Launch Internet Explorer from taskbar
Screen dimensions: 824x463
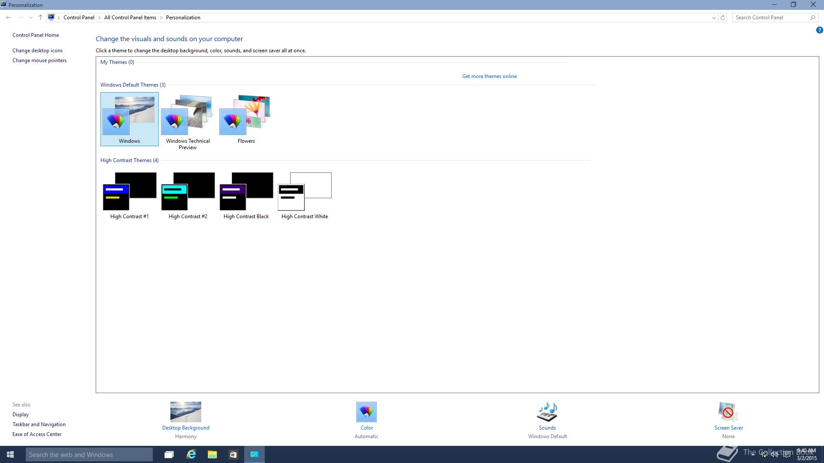point(191,454)
